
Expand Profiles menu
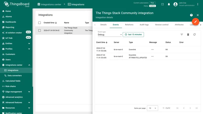point(29,49)
